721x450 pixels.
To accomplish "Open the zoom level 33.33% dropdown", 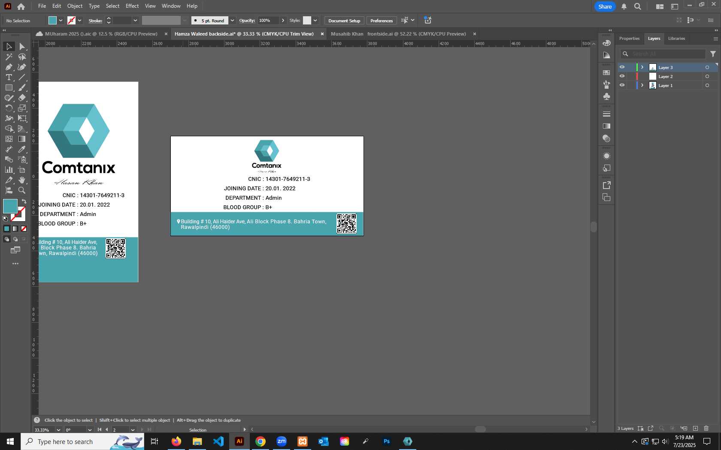I will point(58,430).
